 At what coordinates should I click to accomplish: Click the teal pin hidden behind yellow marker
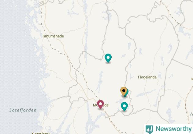[127, 93]
